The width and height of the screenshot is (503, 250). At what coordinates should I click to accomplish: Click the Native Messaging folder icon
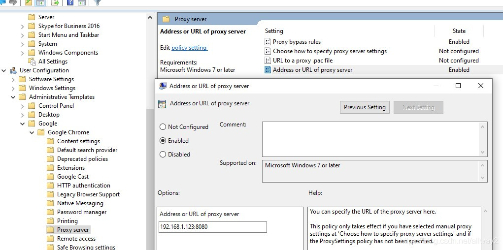point(50,203)
